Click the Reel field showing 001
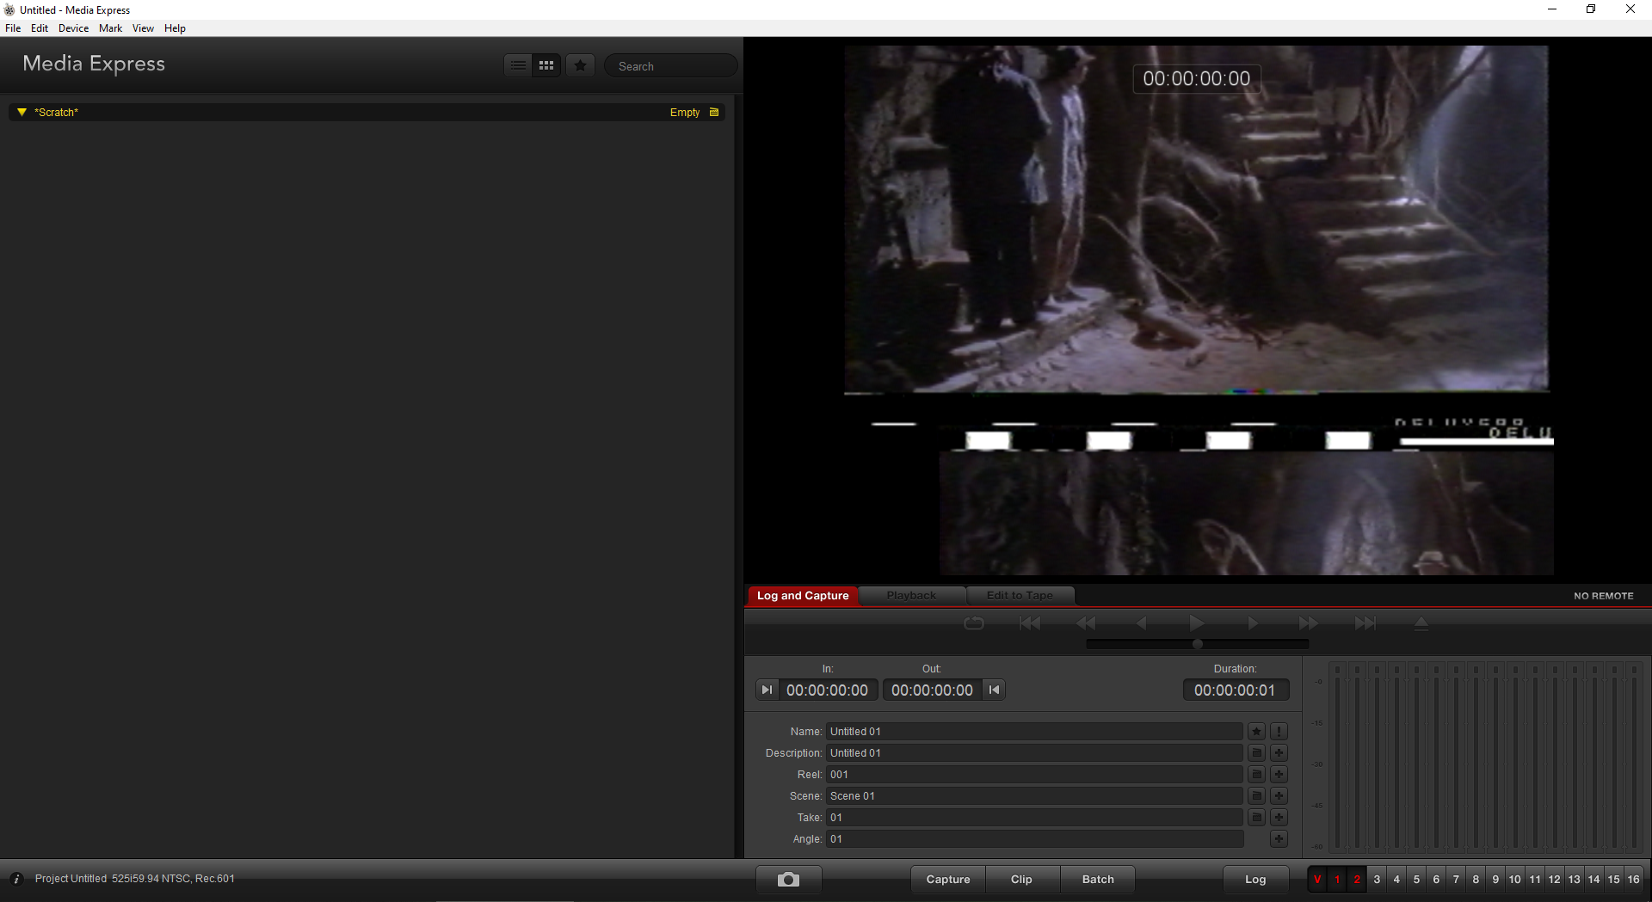1652x902 pixels. (x=1034, y=775)
